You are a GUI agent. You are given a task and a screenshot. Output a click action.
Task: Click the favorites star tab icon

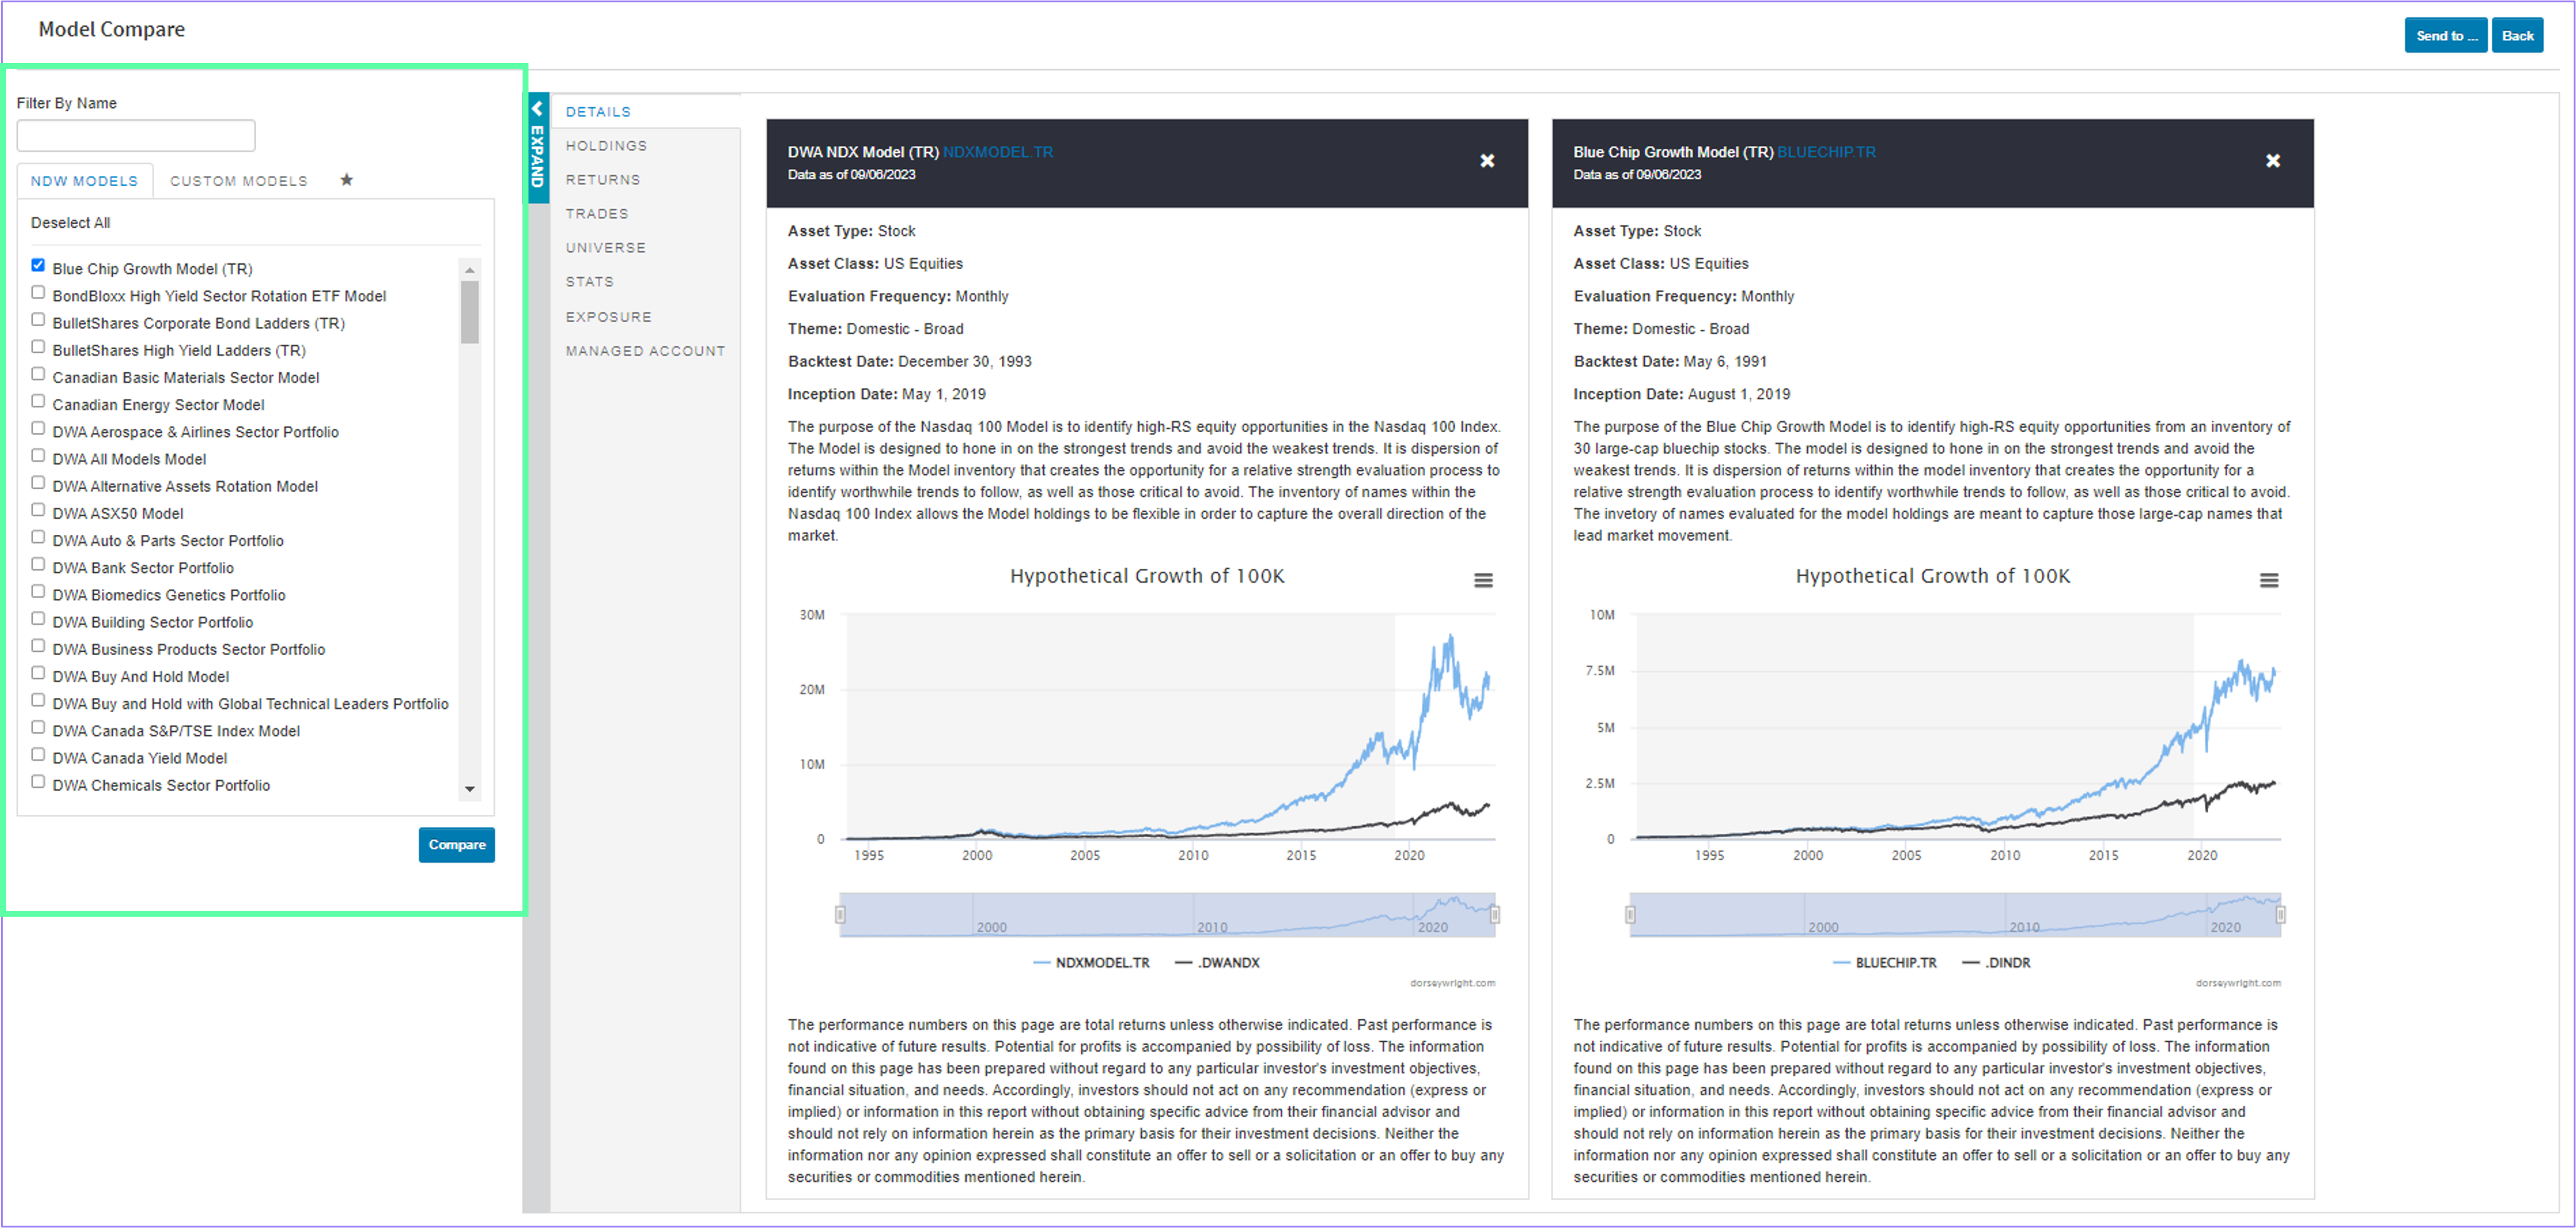pyautogui.click(x=346, y=180)
